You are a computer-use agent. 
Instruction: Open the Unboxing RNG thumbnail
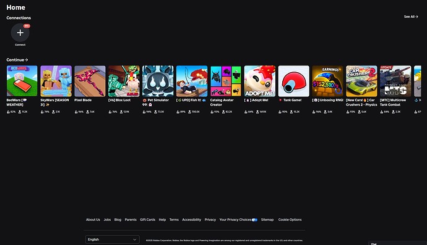point(327,81)
